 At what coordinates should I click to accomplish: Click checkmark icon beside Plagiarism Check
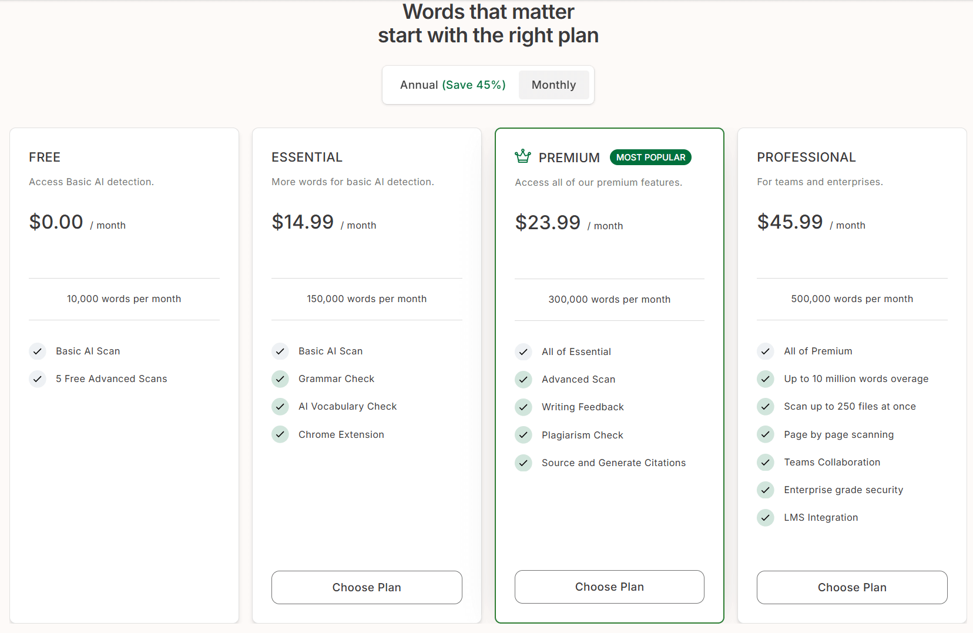click(524, 435)
